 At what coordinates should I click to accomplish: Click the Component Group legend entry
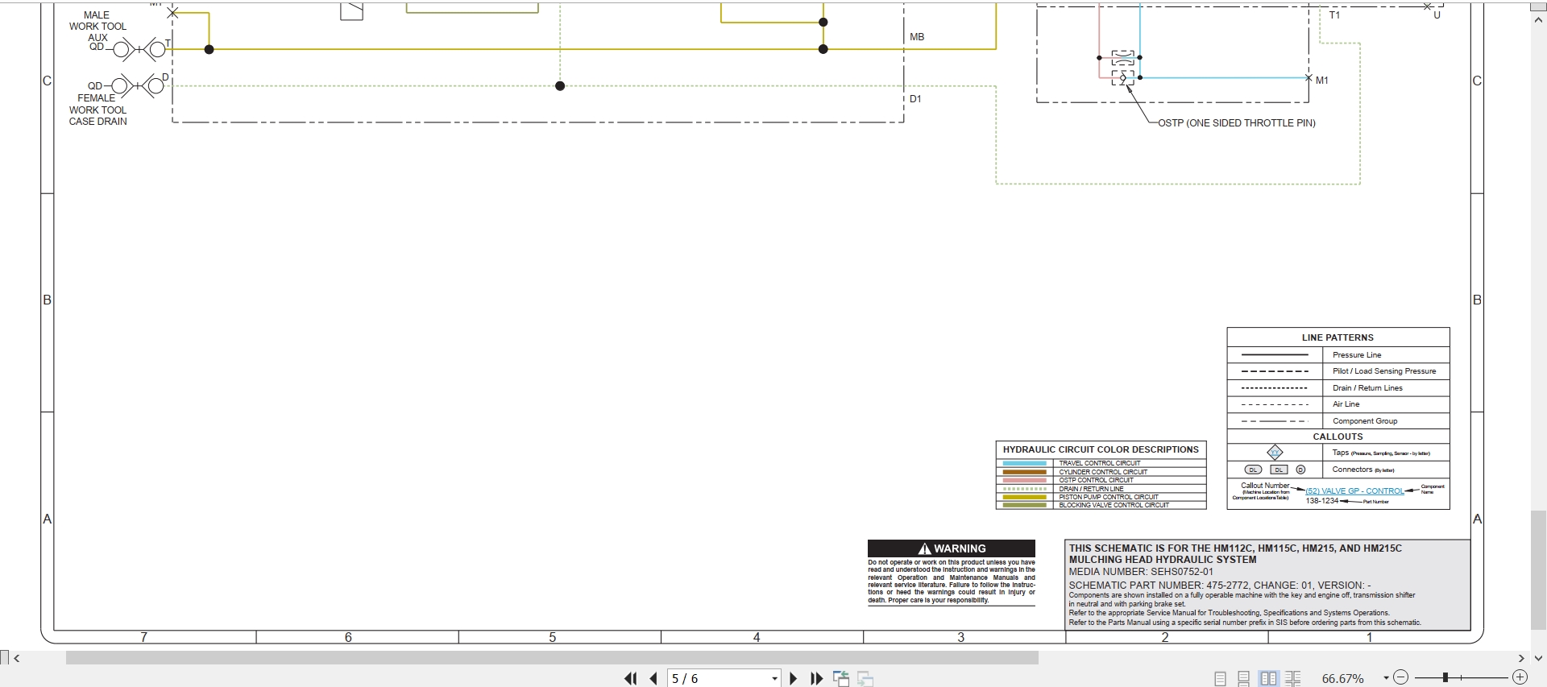tap(1365, 421)
